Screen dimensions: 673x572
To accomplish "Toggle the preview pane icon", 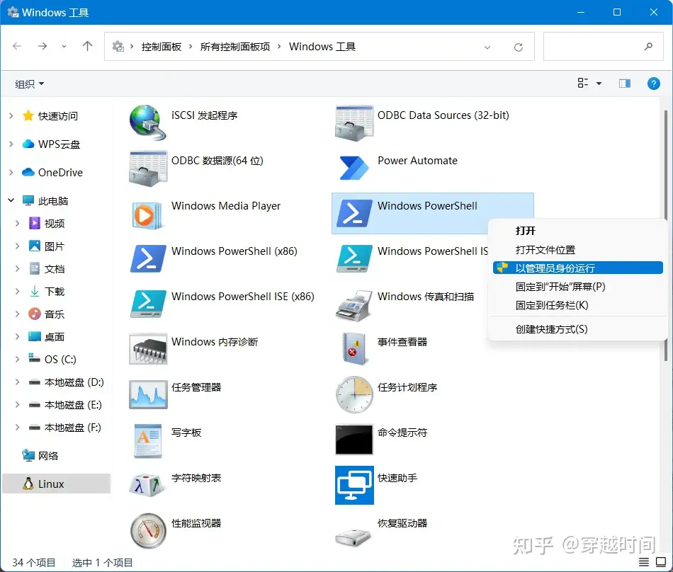I will [625, 84].
